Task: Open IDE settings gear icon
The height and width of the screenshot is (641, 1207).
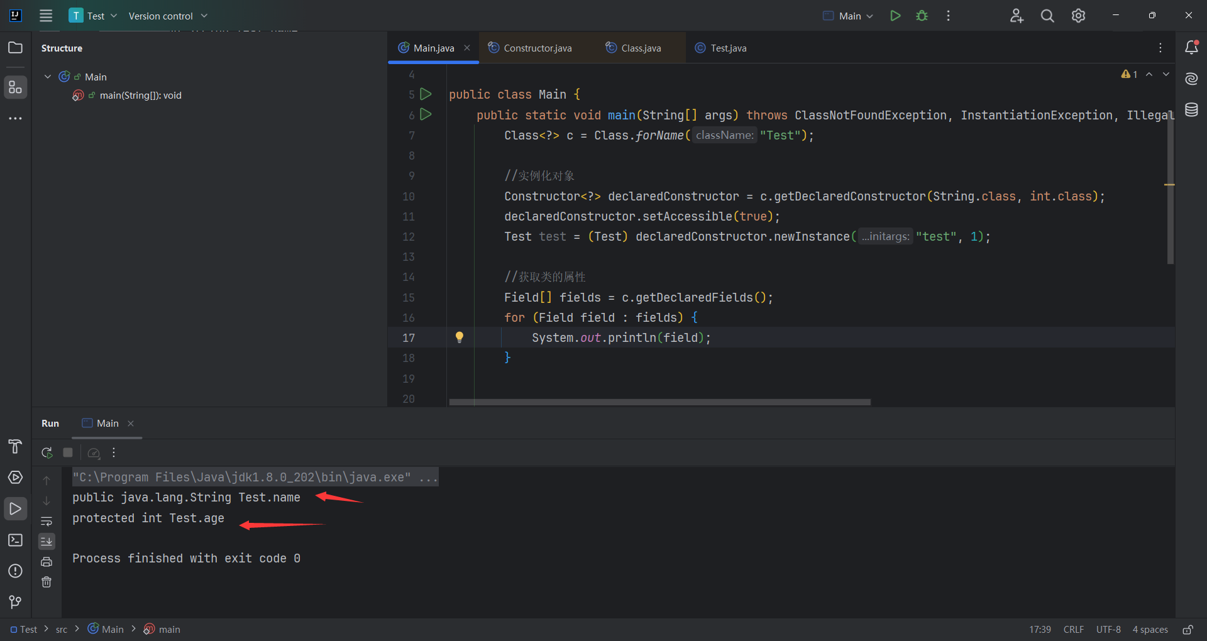Action: 1079,16
